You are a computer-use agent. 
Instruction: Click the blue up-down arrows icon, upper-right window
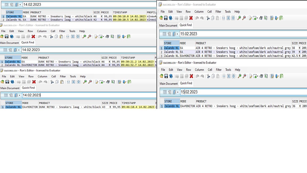[277, 18]
